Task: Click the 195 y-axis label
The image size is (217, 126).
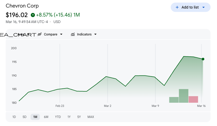Action: [x=14, y=62]
